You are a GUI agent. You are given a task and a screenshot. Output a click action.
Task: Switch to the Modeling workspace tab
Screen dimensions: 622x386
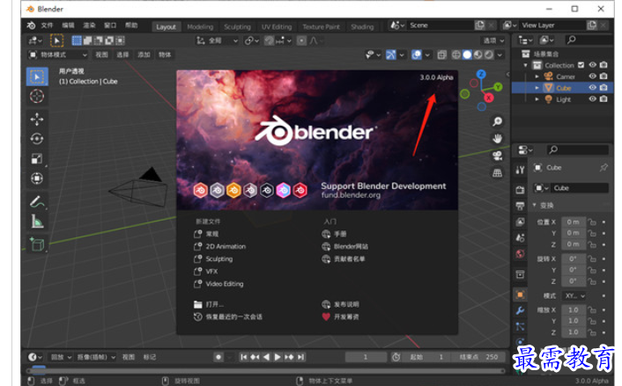(x=200, y=27)
